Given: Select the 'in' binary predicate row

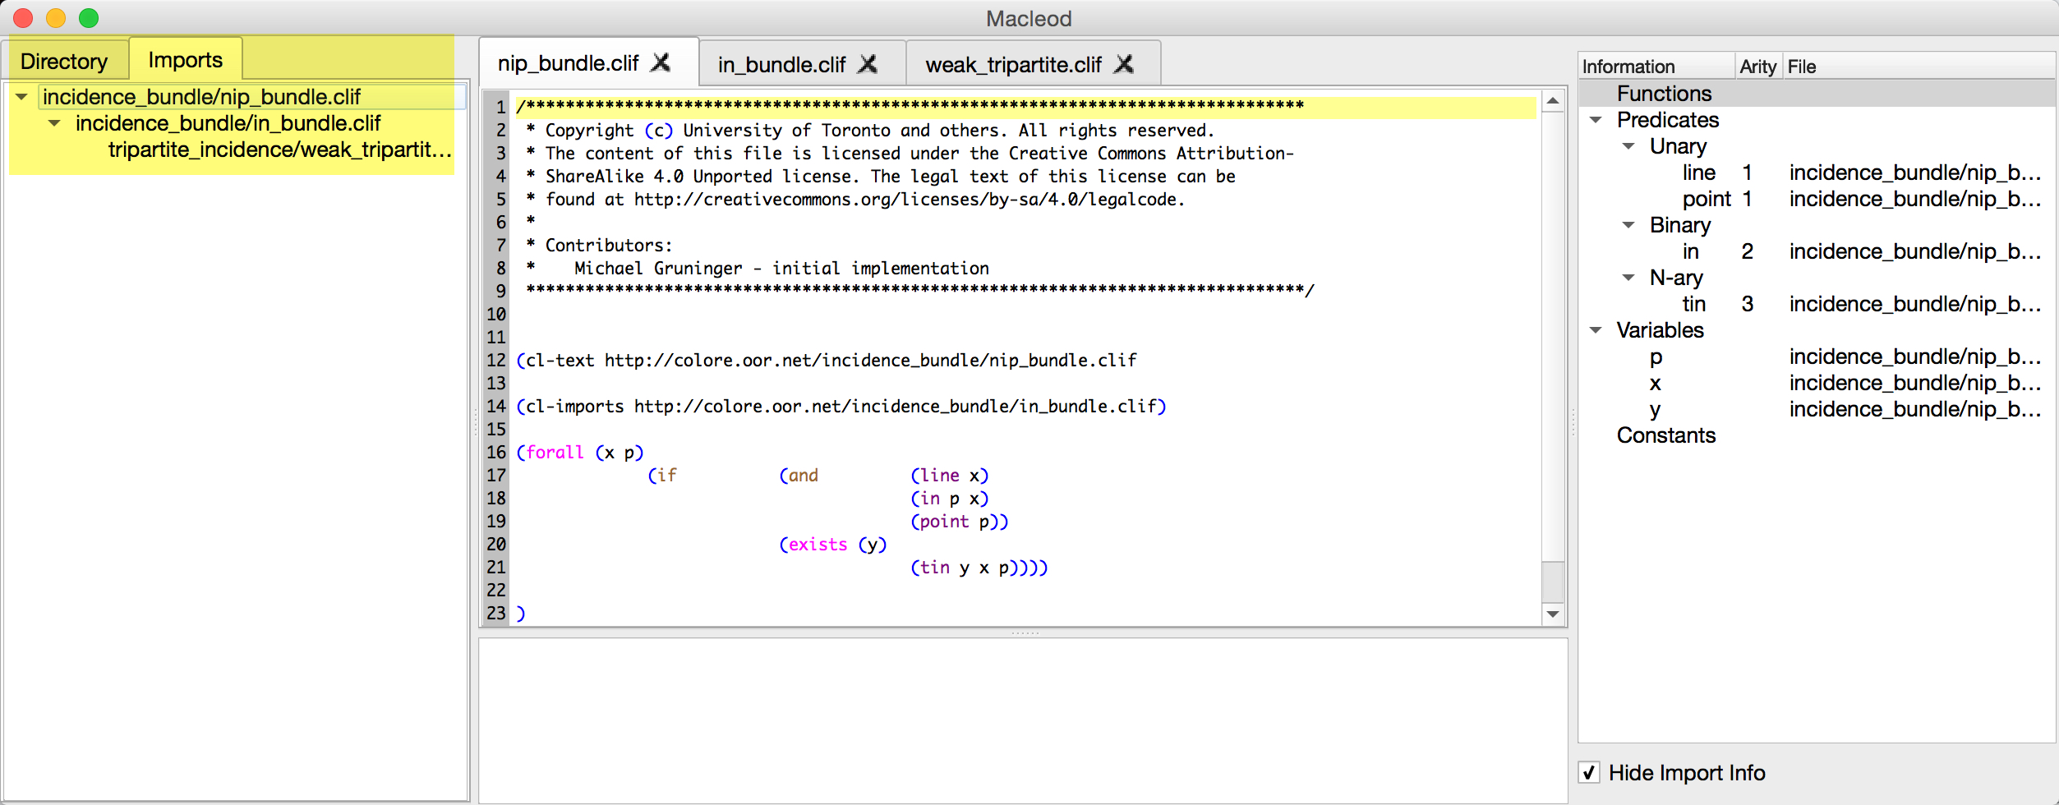Looking at the screenshot, I should point(1817,251).
